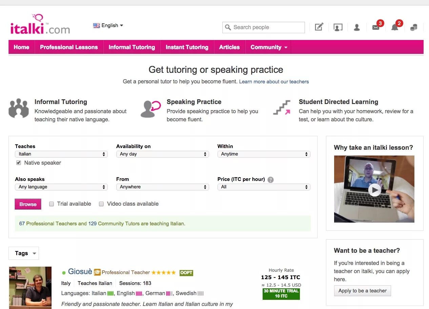This screenshot has width=429, height=309.
Task: Expand the Tags dropdown
Action: pyautogui.click(x=24, y=253)
